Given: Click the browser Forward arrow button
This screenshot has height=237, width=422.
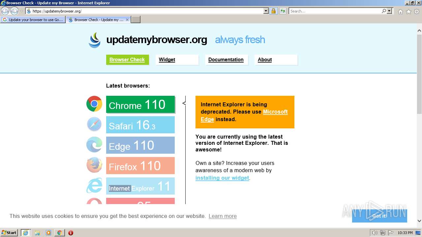Looking at the screenshot, I should pos(14,11).
